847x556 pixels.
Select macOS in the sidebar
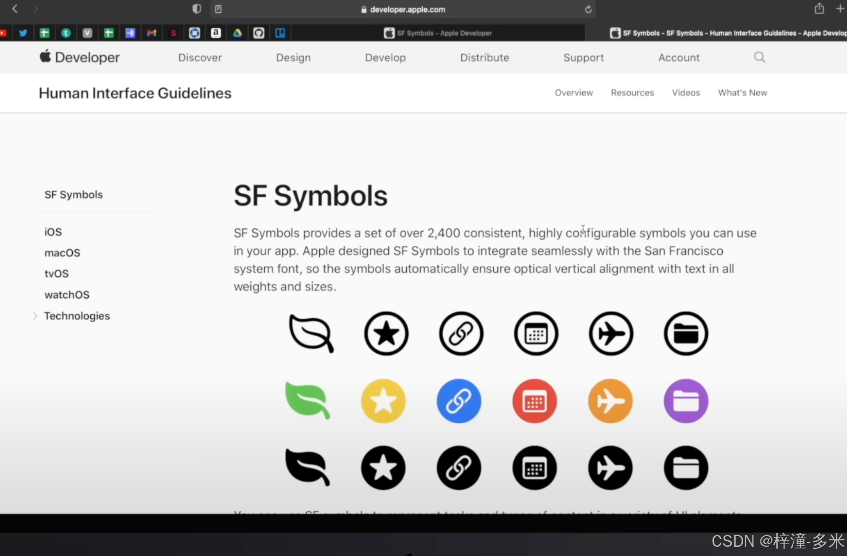click(62, 253)
